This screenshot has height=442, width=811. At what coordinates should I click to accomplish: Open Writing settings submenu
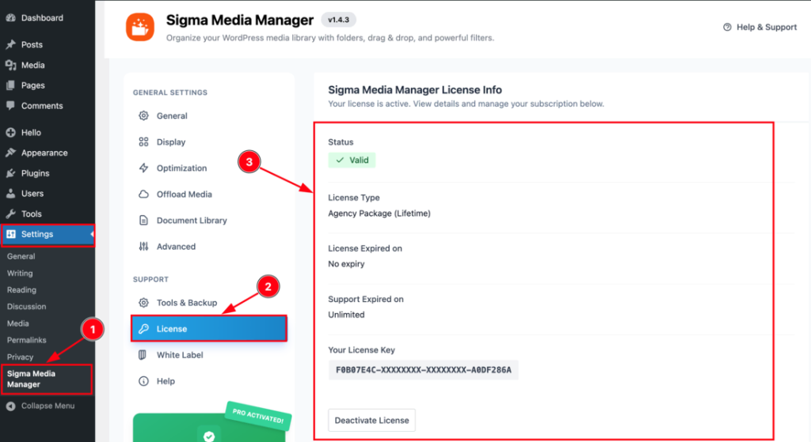tap(20, 273)
